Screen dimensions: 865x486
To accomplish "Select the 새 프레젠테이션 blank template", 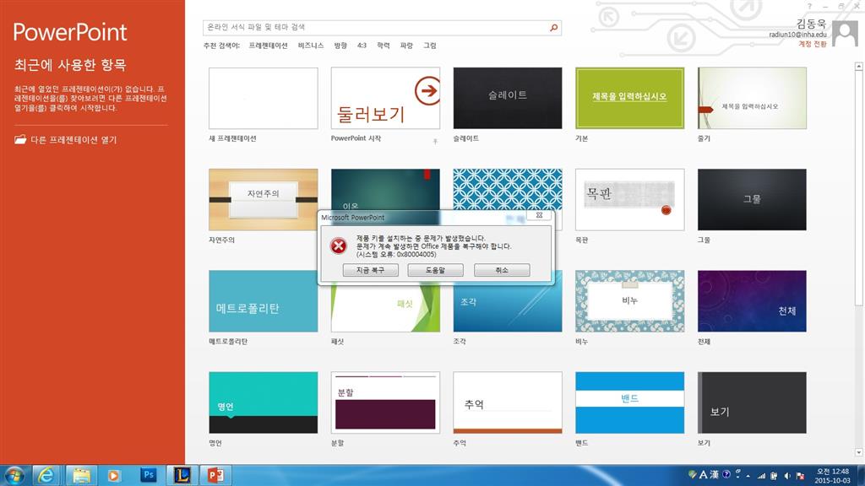I will tap(264, 98).
